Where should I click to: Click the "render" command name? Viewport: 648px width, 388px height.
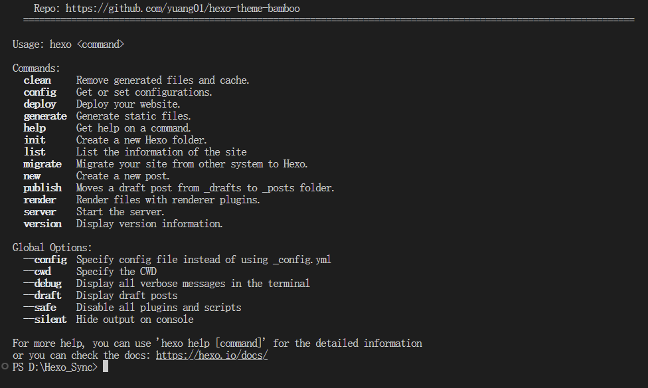click(40, 200)
